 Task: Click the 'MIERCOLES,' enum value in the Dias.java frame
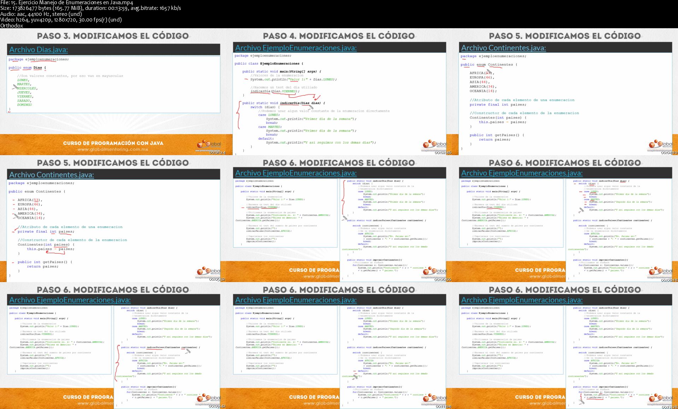point(27,88)
